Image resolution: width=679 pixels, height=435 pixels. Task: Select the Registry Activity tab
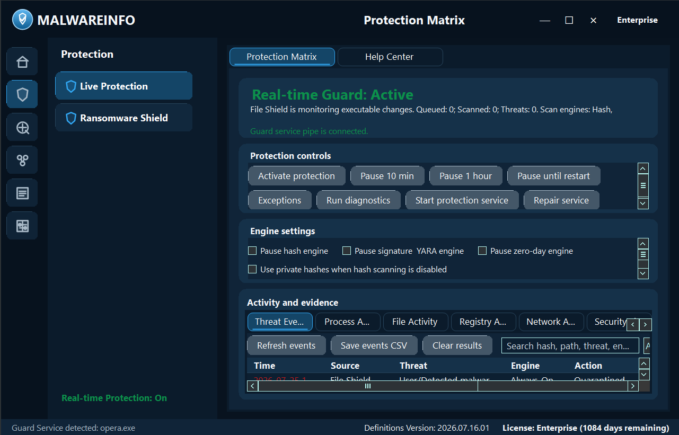point(483,322)
